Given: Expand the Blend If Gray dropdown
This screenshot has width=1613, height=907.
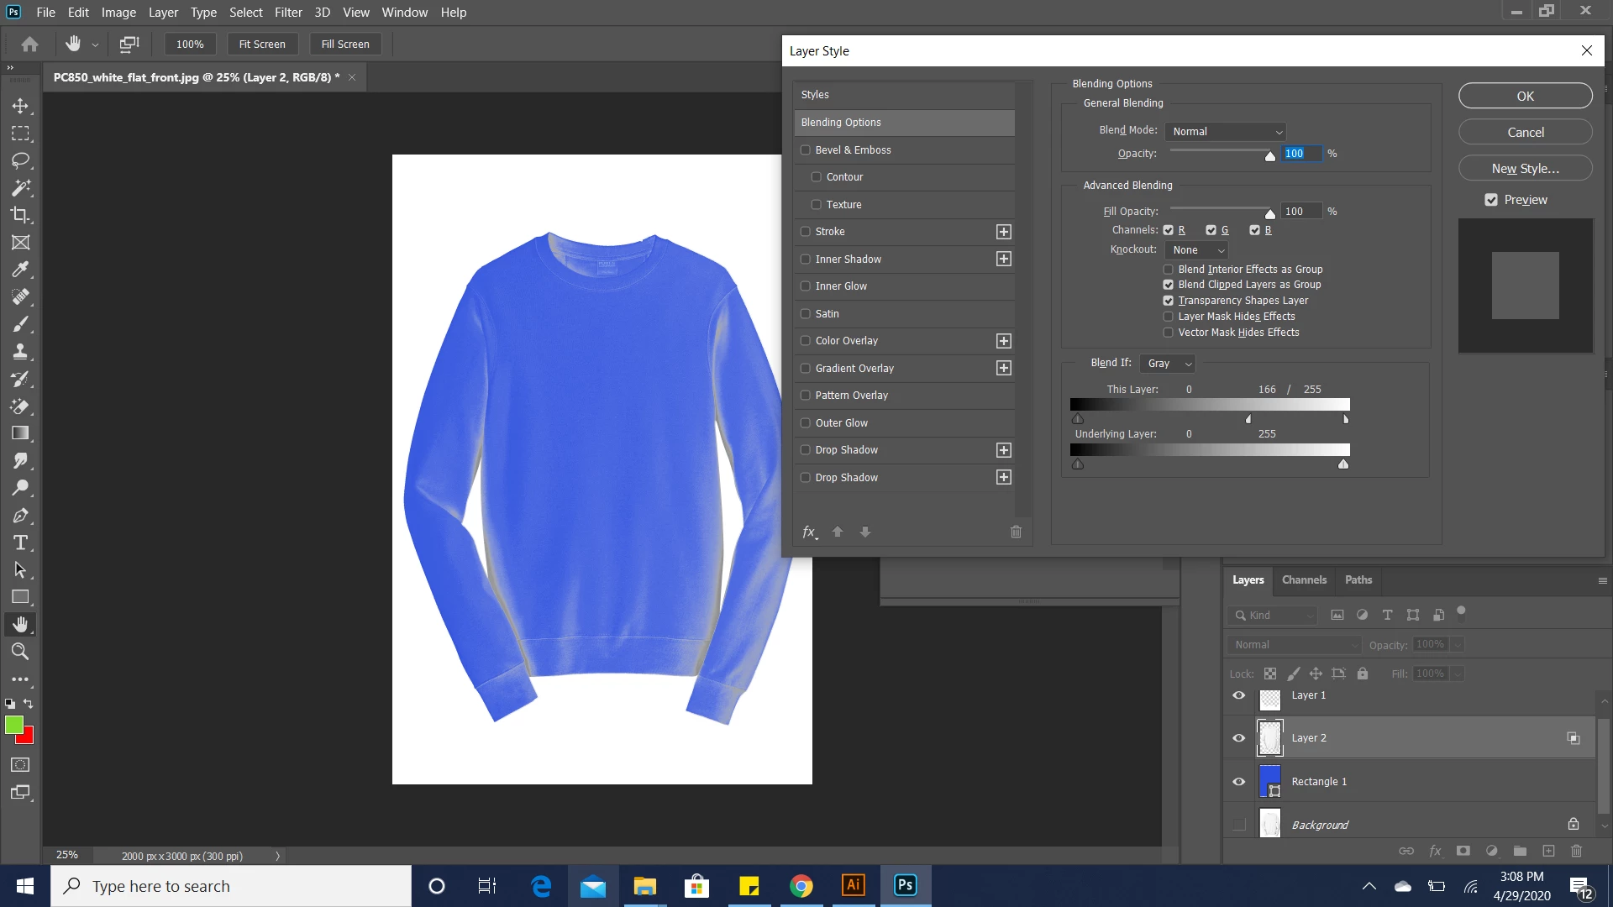Looking at the screenshot, I should [x=1168, y=364].
